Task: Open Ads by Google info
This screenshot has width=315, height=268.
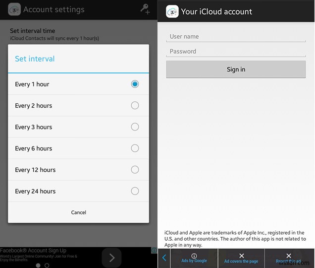Action: click(194, 258)
